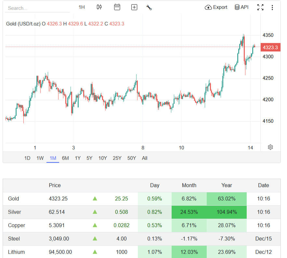The width and height of the screenshot is (287, 258).
Task: Sort table by Month column header
Action: (x=189, y=185)
